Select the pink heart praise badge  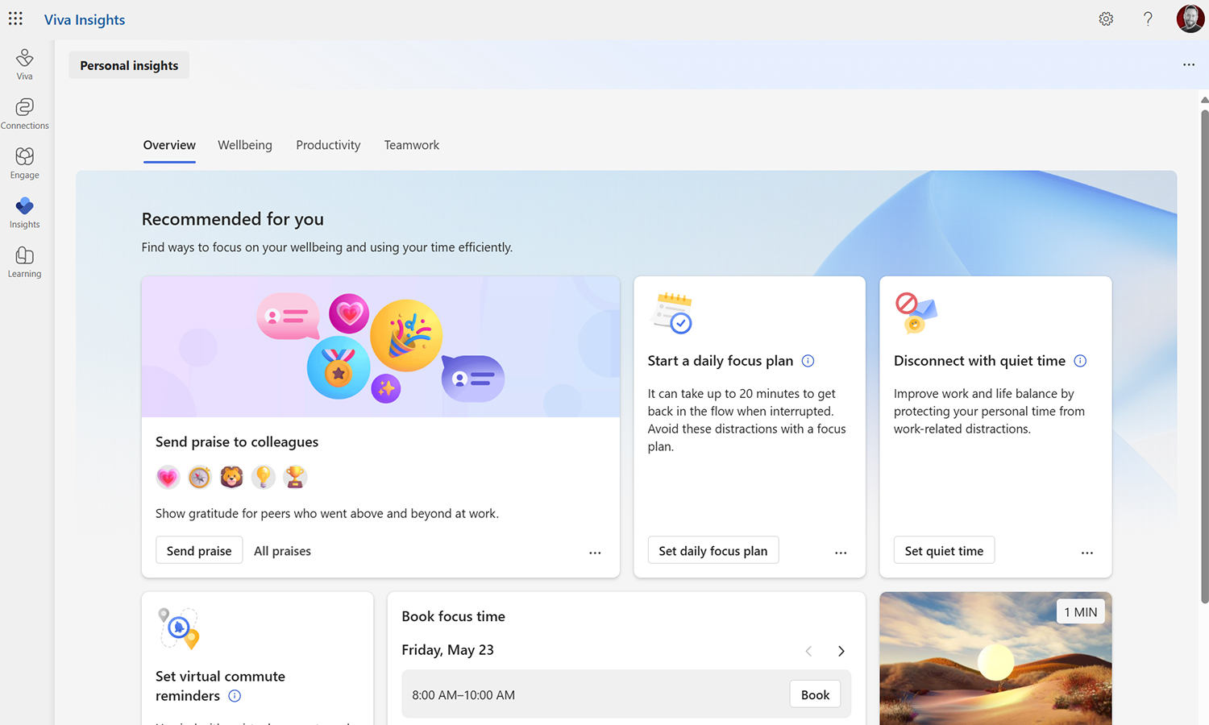pyautogui.click(x=168, y=477)
